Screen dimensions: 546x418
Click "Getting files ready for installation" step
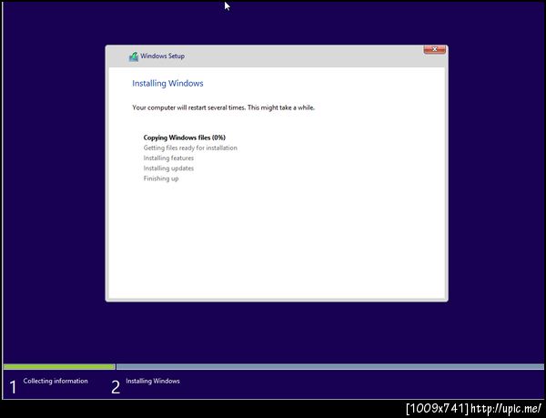coord(190,148)
